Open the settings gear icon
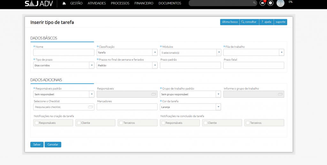 [x=270, y=3]
